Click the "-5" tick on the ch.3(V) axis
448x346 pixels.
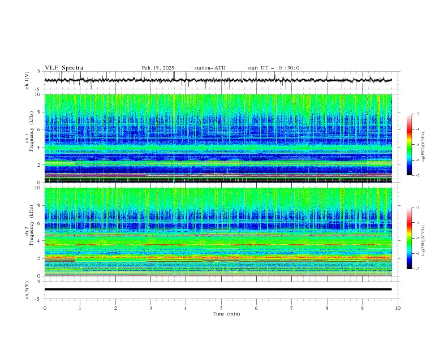point(38,299)
